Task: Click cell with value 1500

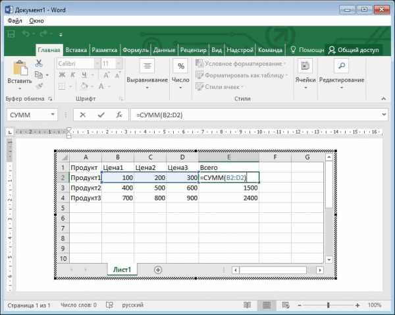Action: pyautogui.click(x=228, y=188)
